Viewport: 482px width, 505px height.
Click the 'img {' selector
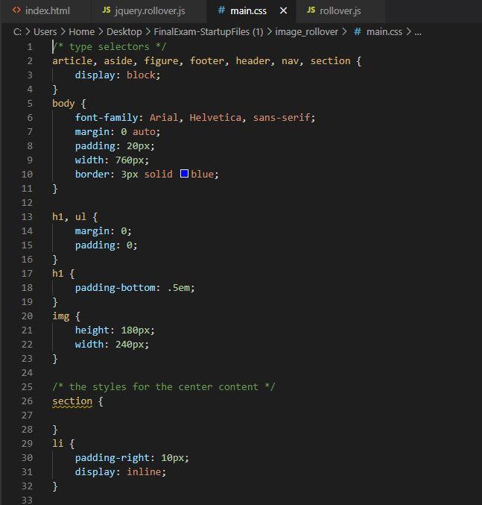[x=66, y=316]
